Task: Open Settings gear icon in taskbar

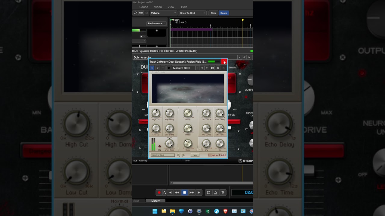Action: [199, 211]
